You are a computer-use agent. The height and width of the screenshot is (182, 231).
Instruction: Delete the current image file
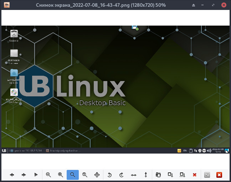point(195,175)
